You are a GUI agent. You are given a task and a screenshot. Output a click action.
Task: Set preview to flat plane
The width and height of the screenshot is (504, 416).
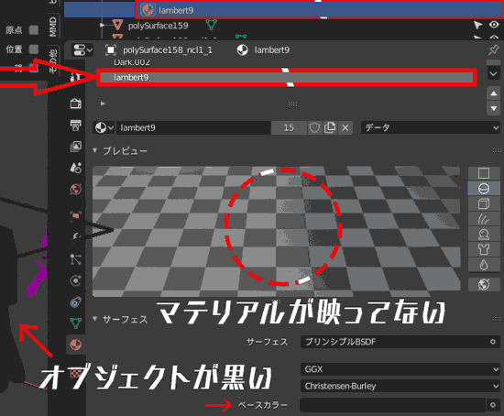tap(484, 173)
